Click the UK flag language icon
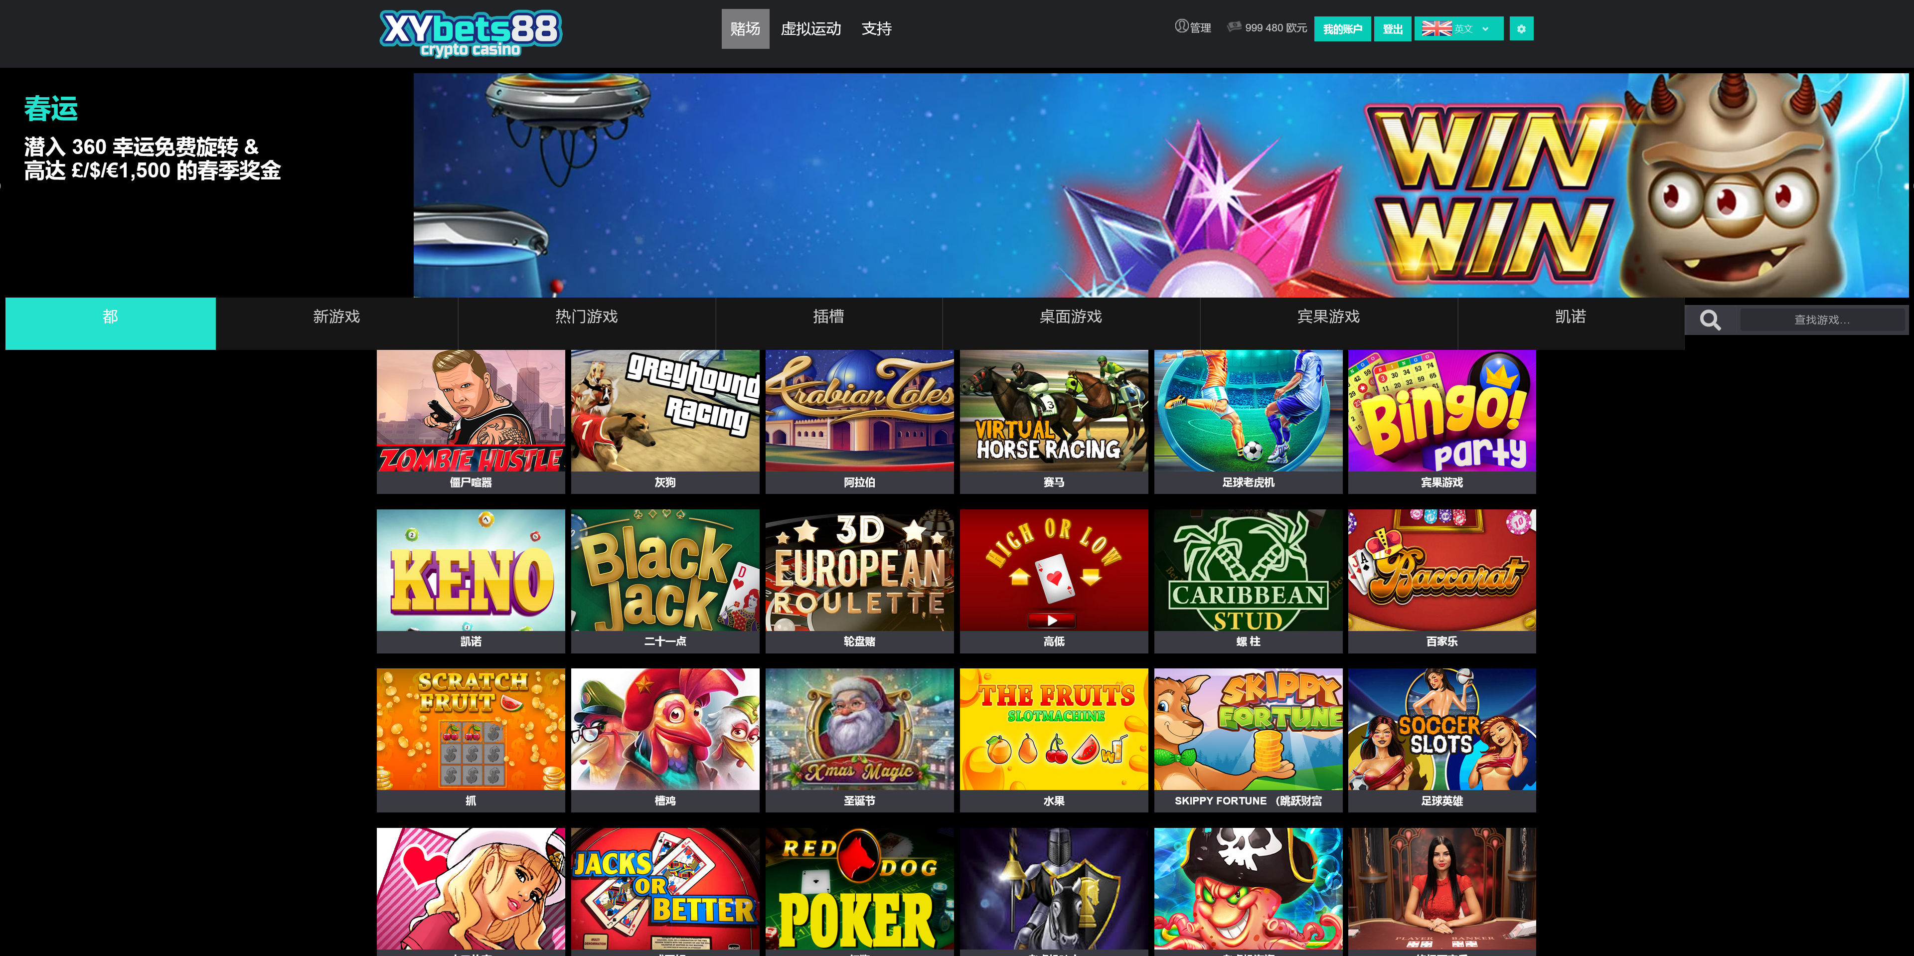This screenshot has width=1914, height=956. (1436, 29)
